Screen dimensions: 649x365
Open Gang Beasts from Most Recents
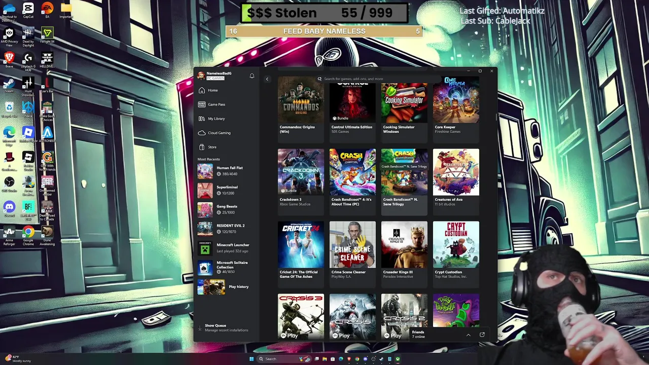pos(227,210)
